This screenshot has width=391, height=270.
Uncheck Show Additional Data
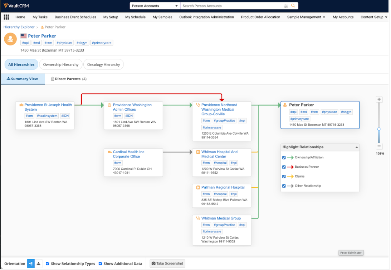(x=100, y=264)
